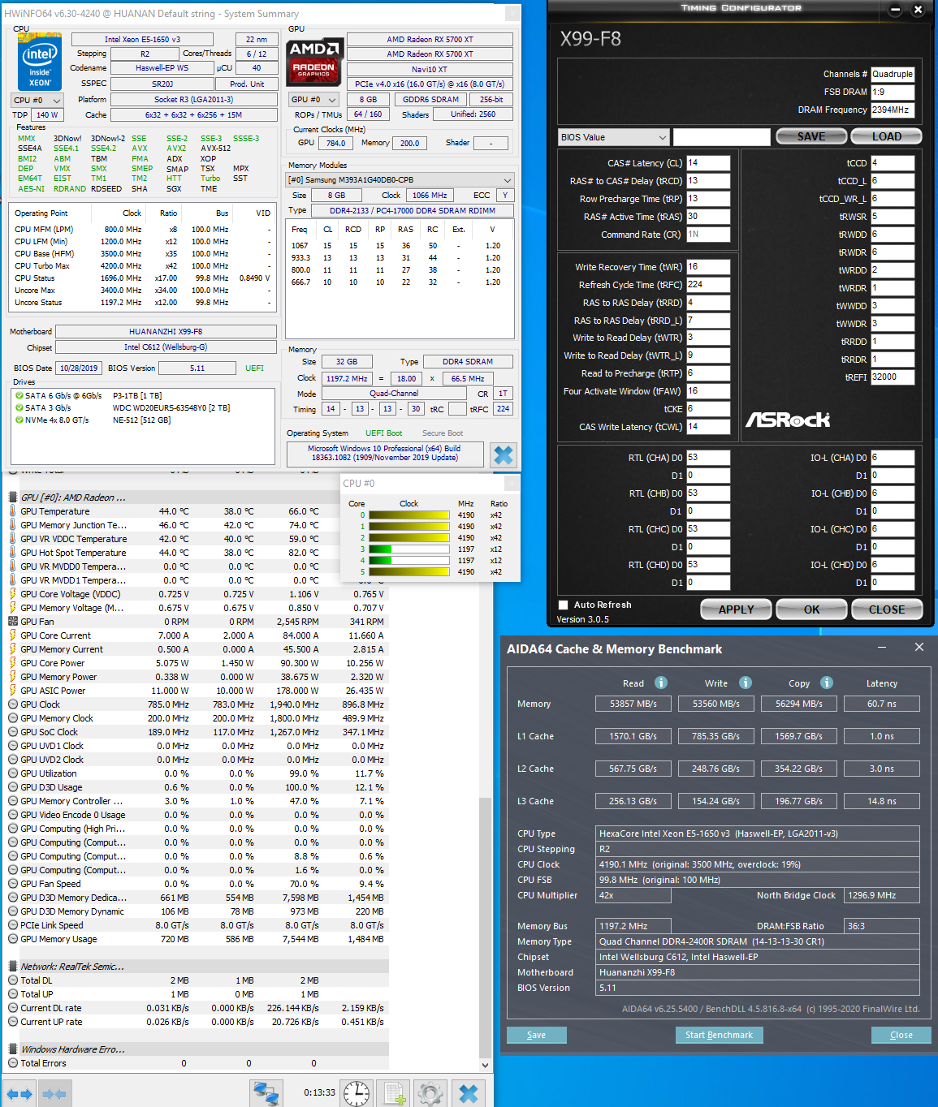This screenshot has width=938, height=1107.
Task: Click the fan icon beside GPU Fan row
Action: click(13, 622)
